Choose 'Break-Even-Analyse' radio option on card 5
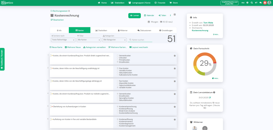This screenshot has height=130, width=273. 118,111
